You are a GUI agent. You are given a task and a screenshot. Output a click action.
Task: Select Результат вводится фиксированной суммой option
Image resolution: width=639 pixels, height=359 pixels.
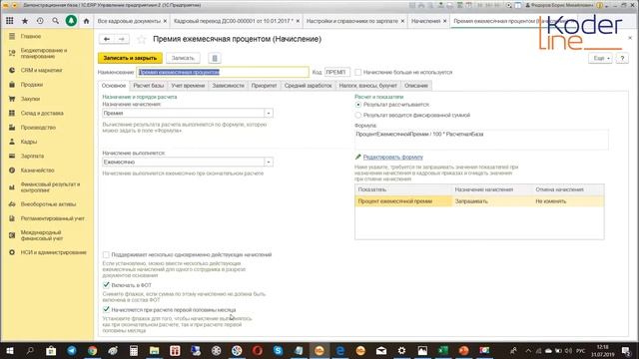tap(358, 116)
